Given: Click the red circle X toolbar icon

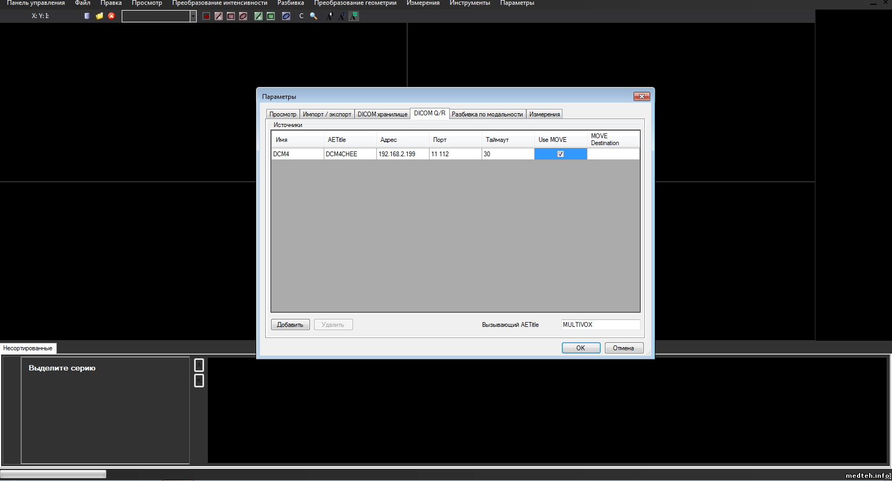Looking at the screenshot, I should click(112, 16).
